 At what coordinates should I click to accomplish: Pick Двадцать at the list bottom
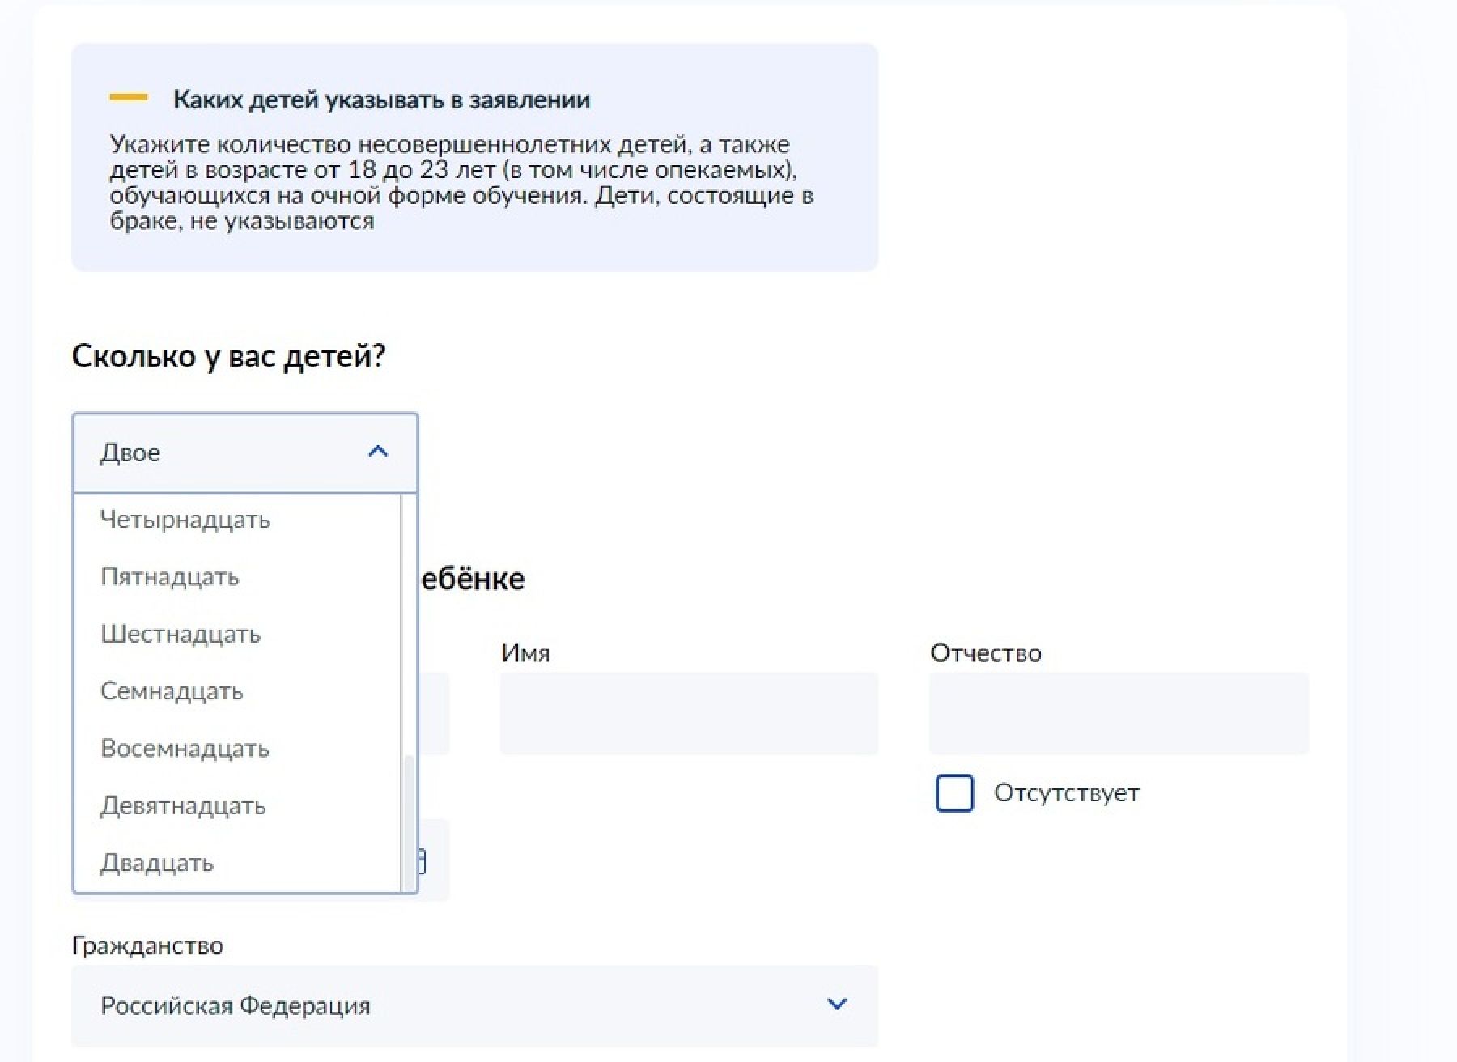237,863
